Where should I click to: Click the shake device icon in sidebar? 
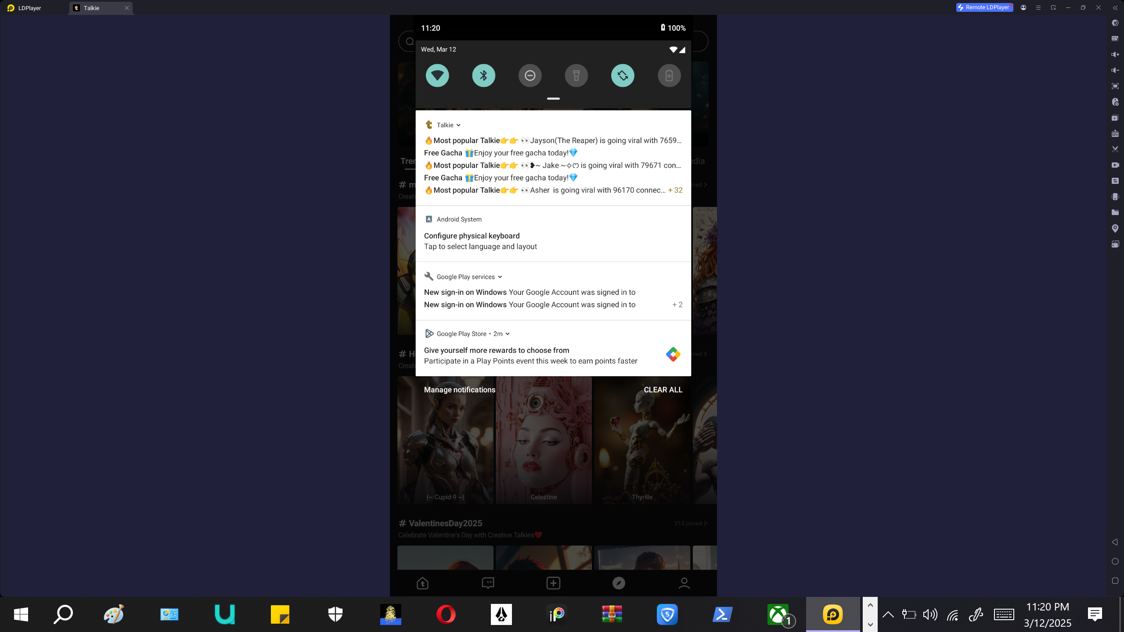[x=1115, y=197]
